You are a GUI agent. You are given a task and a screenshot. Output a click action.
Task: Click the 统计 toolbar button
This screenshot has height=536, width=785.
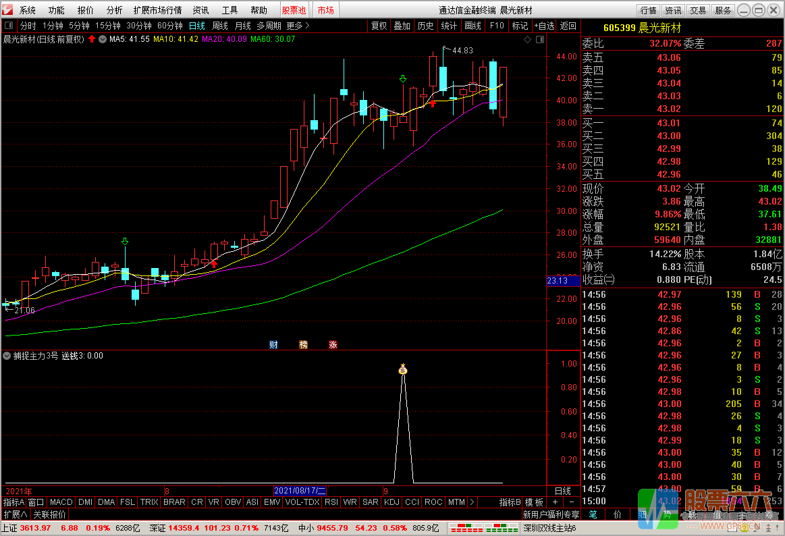click(449, 26)
